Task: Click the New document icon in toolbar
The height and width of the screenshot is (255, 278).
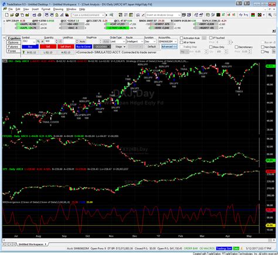Action: coord(6,15)
